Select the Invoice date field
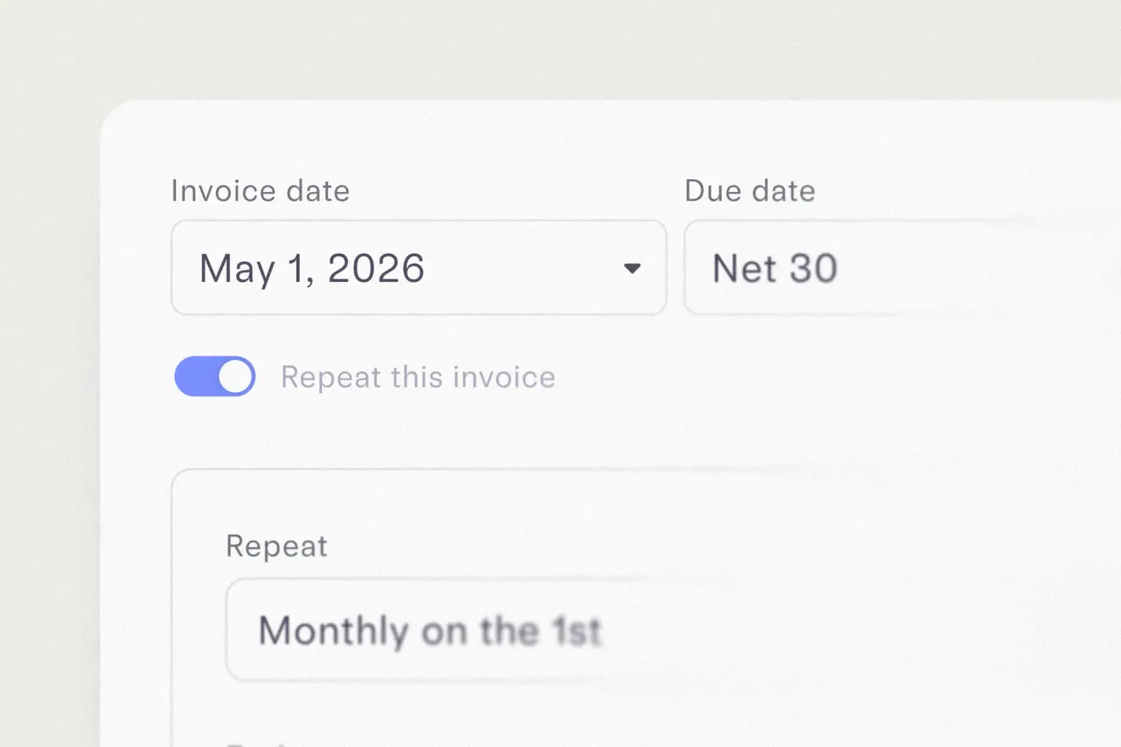The image size is (1121, 747). (x=382, y=267)
